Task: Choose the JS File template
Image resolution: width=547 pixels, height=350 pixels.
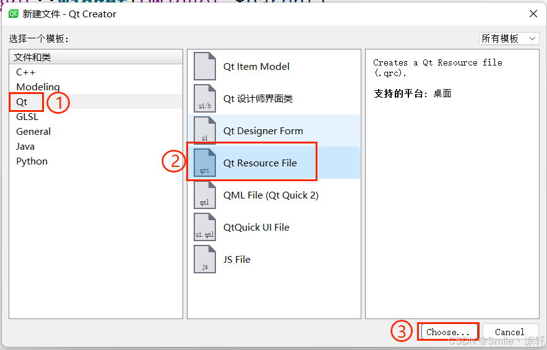Action: (274, 259)
